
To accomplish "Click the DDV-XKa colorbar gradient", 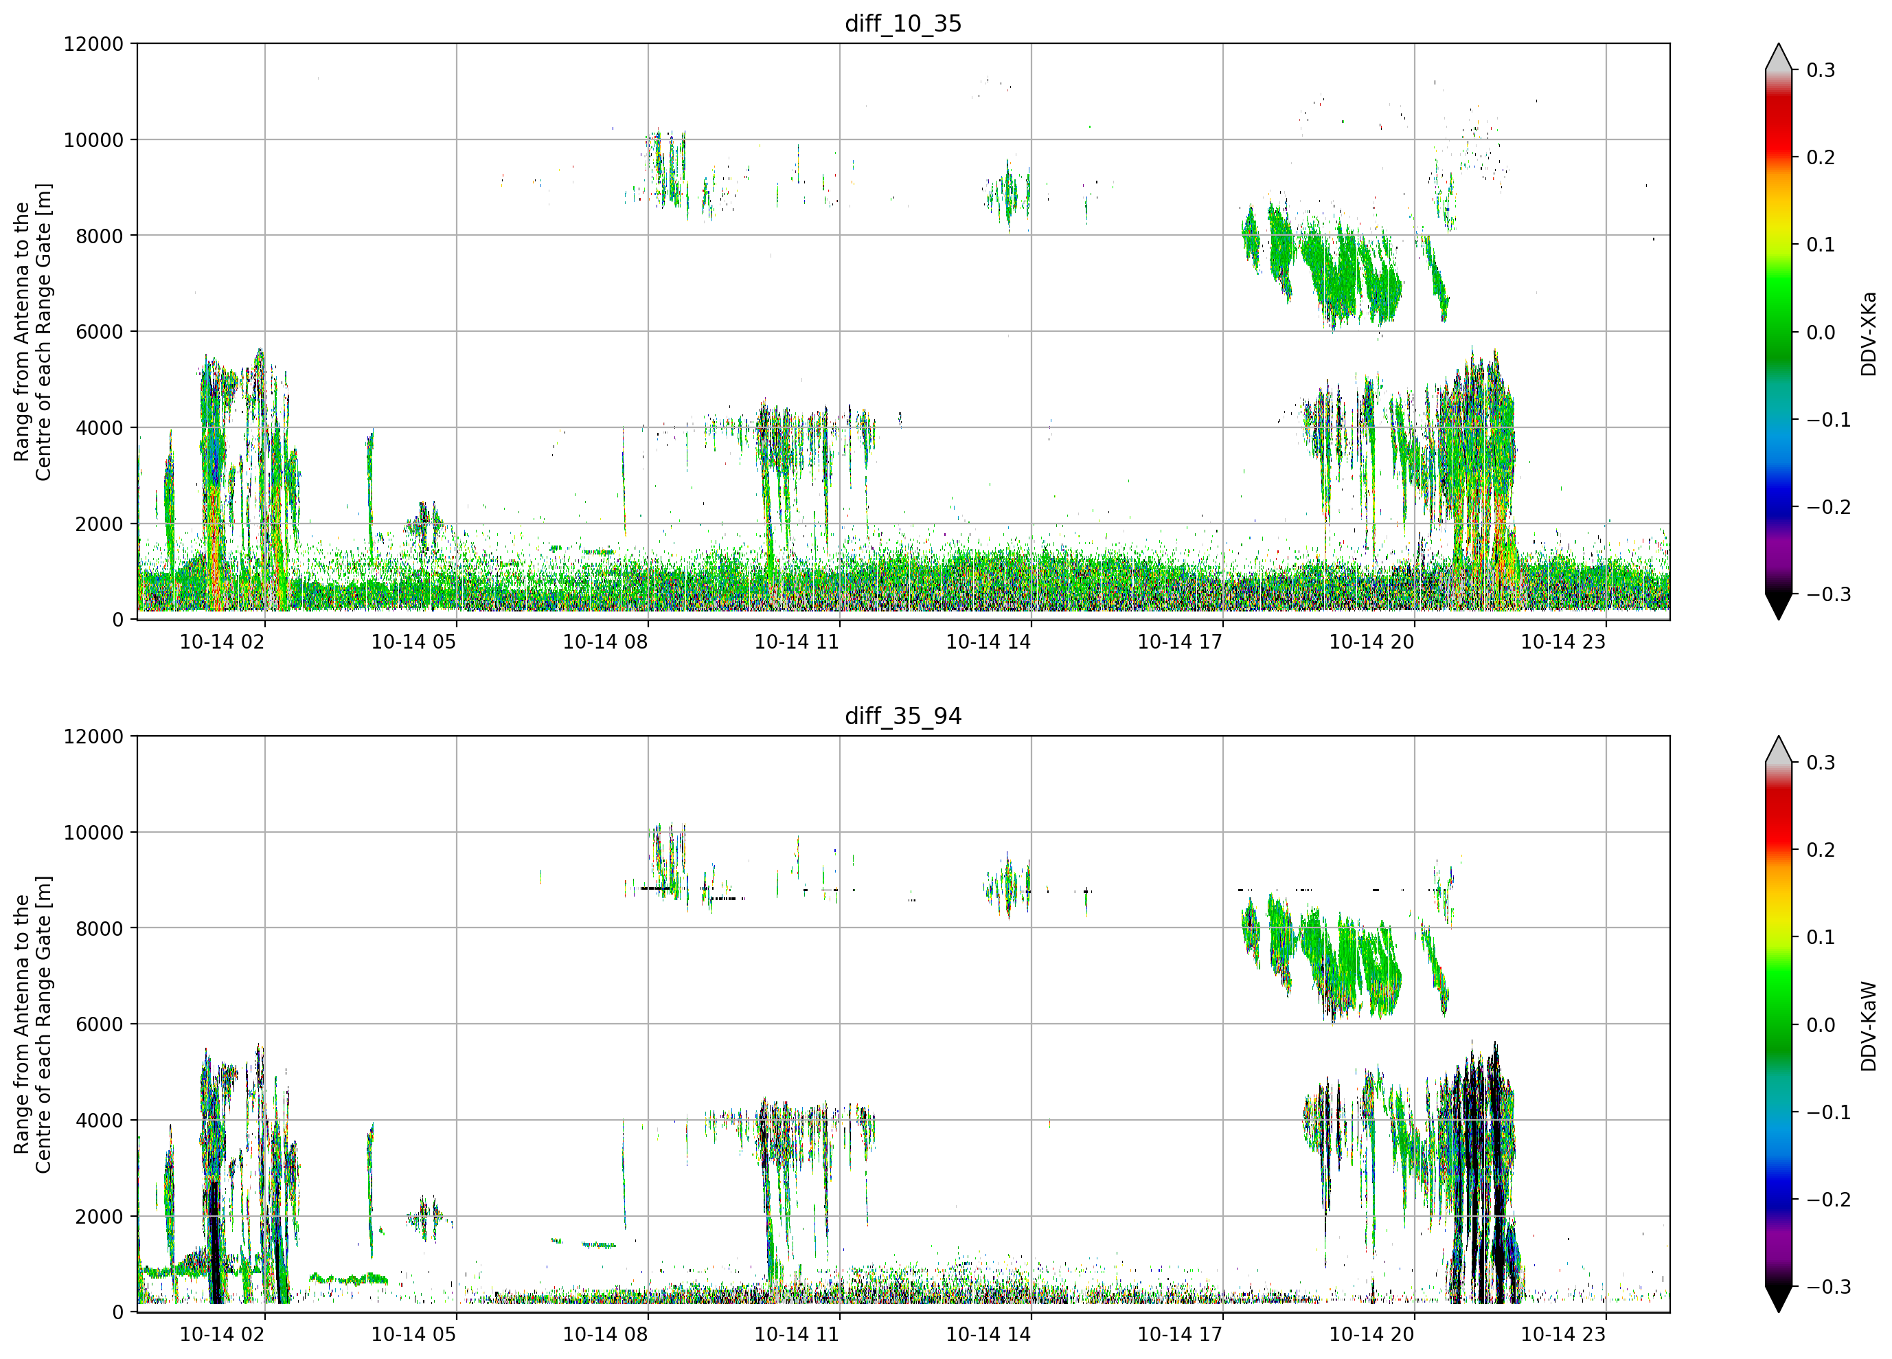I will coord(1779,331).
